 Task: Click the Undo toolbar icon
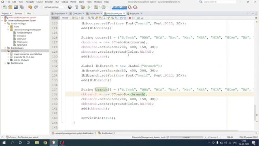[30, 7]
